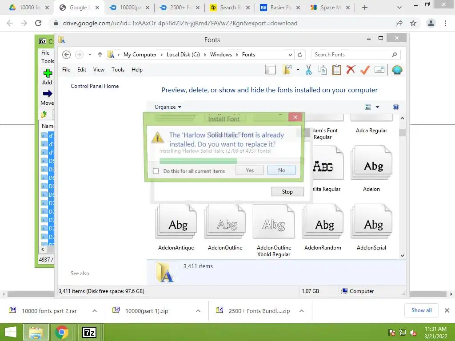Check 'Do this for all current items'
Image resolution: width=455 pixels, height=341 pixels.
(x=156, y=171)
